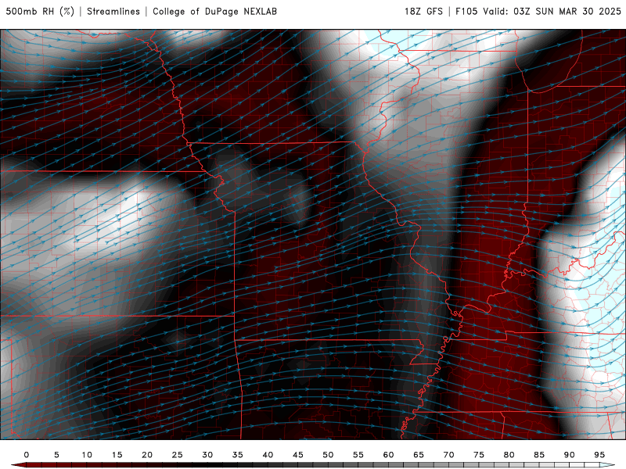Click 'College of DuPage NEXLAB' text
The height and width of the screenshot is (469, 626).
click(x=214, y=11)
